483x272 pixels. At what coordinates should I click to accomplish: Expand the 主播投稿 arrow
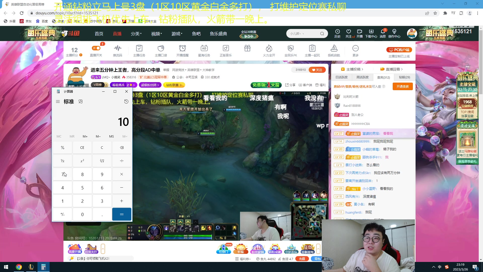[x=362, y=69]
